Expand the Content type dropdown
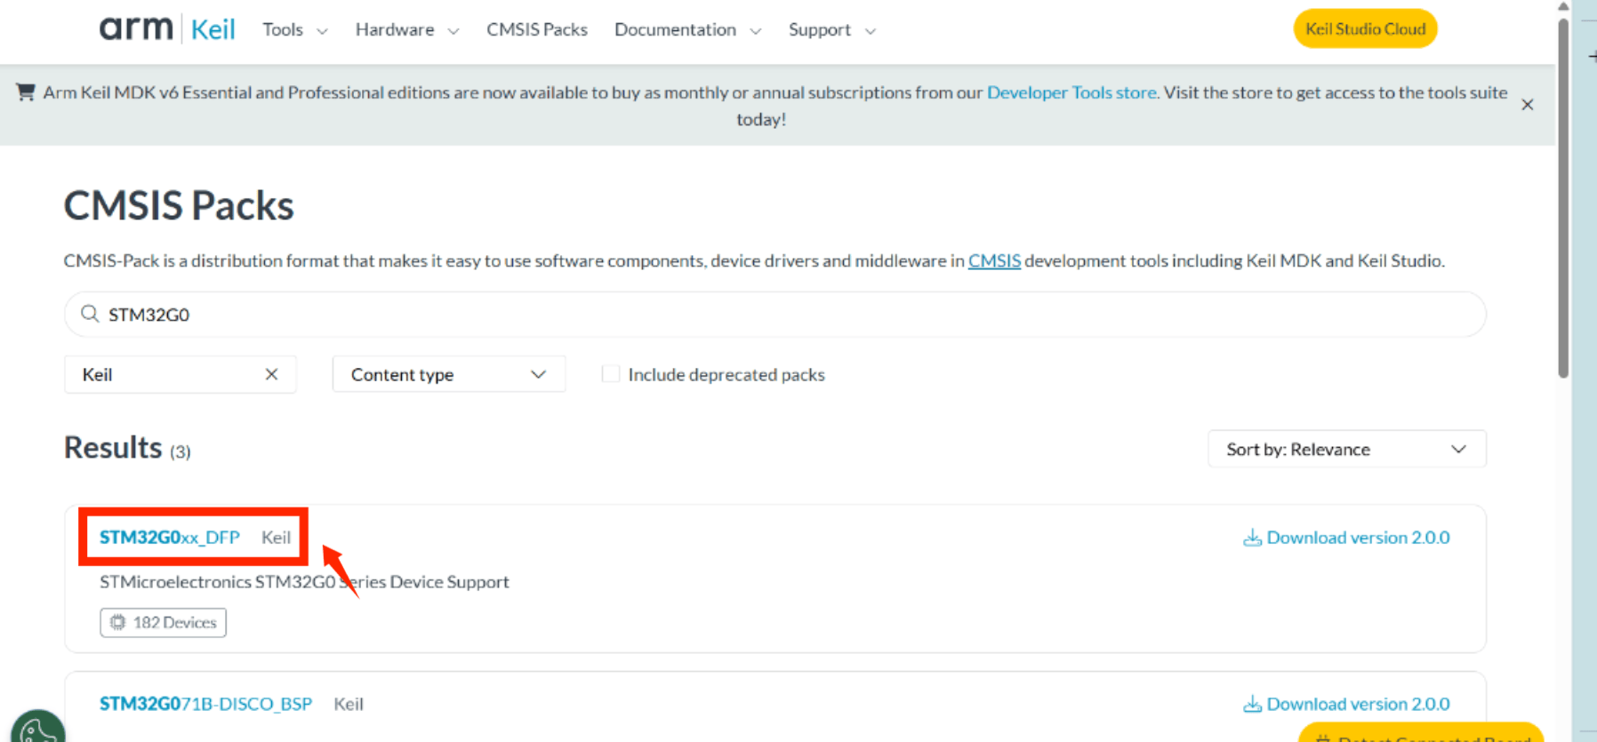 point(448,374)
